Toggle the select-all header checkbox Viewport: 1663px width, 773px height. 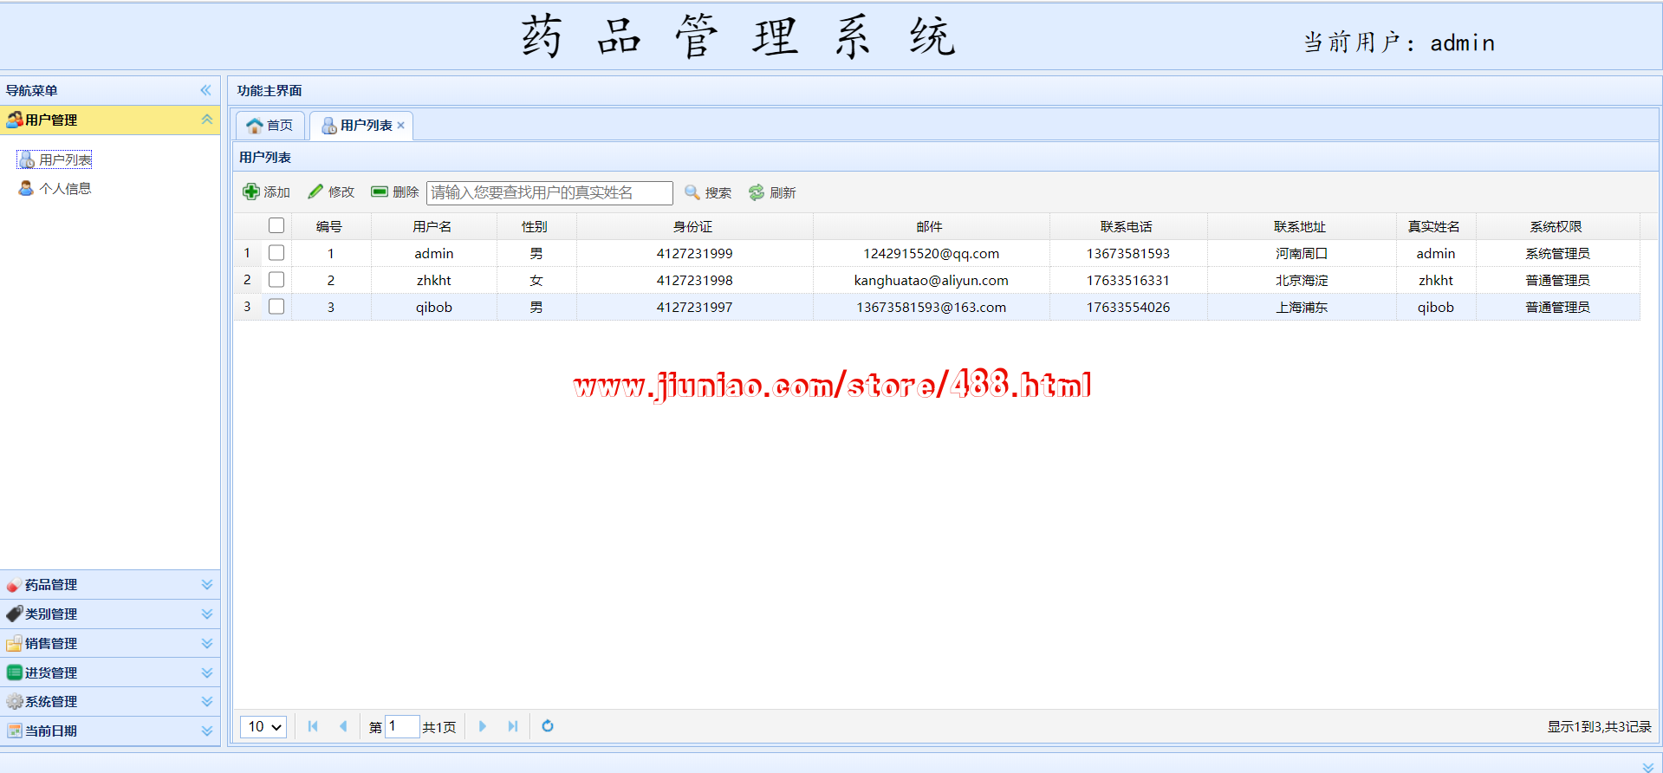click(276, 225)
